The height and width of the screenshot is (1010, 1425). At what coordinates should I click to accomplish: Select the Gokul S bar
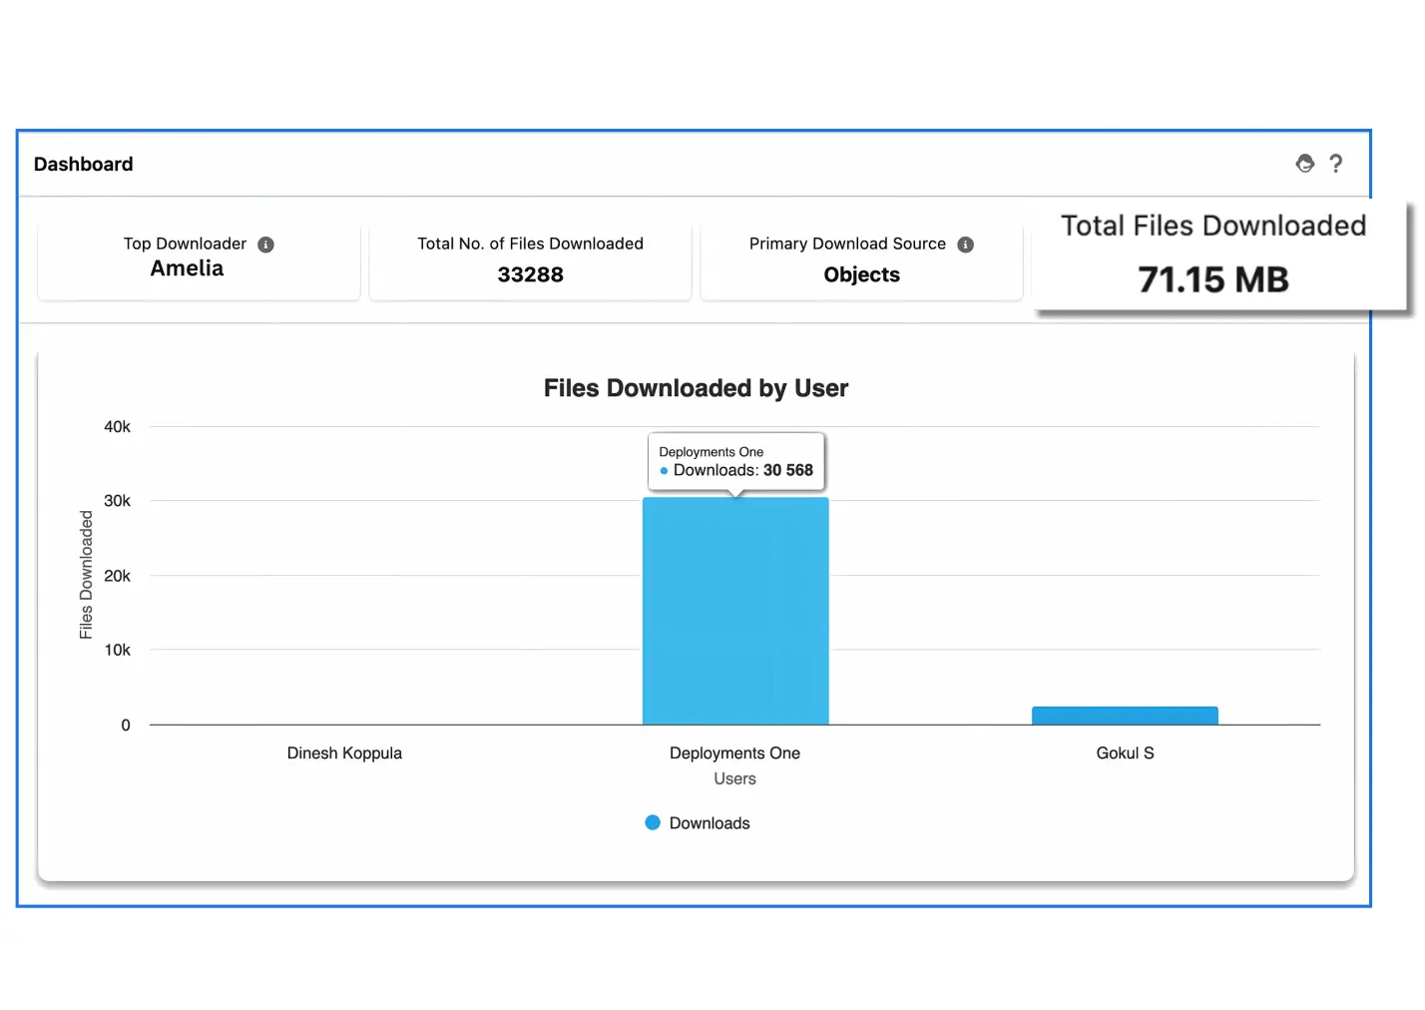pyautogui.click(x=1125, y=716)
